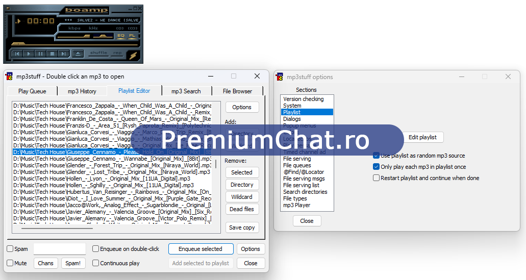Select File serving section
The width and height of the screenshot is (526, 280).
click(307, 159)
